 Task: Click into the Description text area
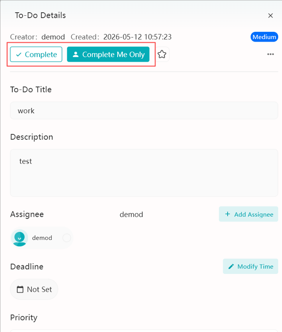point(144,173)
